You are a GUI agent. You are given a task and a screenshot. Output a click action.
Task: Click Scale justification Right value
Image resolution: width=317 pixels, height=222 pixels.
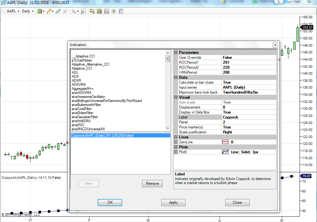[249, 132]
